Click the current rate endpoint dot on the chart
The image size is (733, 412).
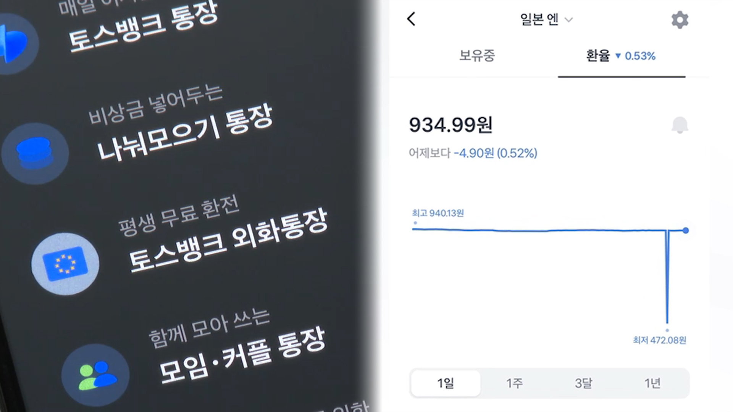coord(686,230)
